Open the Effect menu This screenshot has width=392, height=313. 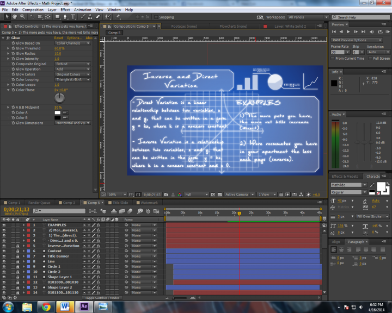(x=65, y=10)
